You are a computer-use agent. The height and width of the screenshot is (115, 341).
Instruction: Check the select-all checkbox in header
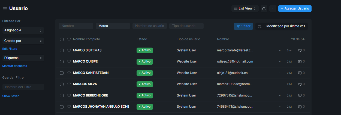(x=62, y=39)
